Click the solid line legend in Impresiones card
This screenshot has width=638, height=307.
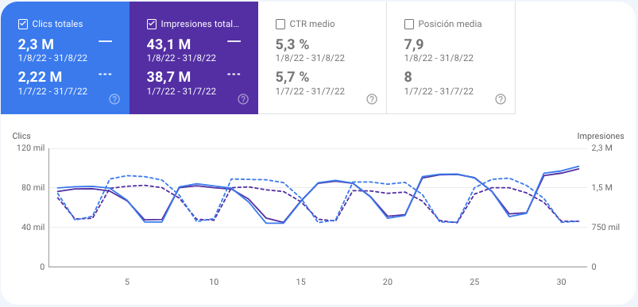tap(234, 41)
